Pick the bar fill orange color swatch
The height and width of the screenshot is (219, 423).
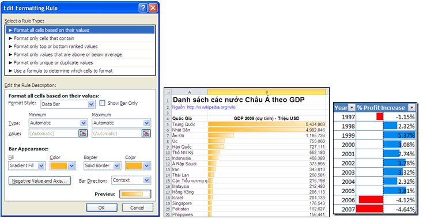59,165
